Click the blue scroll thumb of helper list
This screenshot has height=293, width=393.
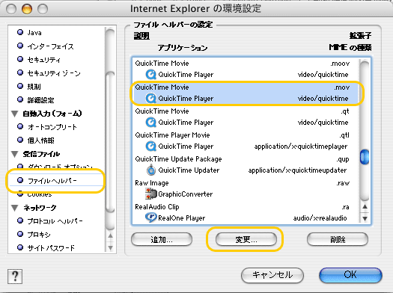(365, 157)
